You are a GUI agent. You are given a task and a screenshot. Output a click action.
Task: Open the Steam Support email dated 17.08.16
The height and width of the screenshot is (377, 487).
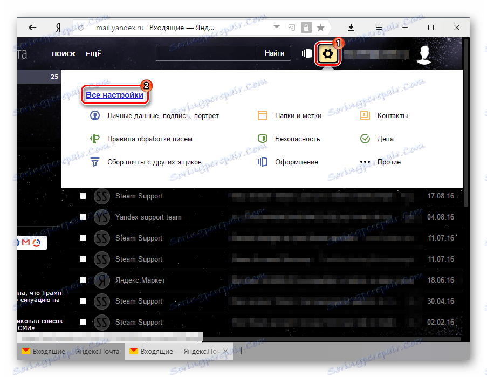[x=265, y=196]
